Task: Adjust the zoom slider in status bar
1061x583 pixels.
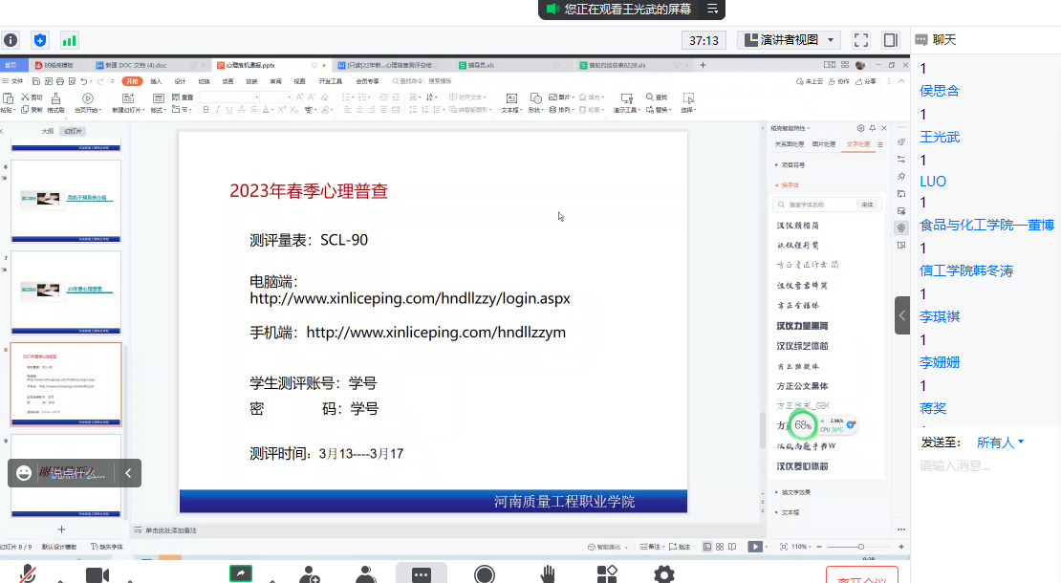Action: 860,547
